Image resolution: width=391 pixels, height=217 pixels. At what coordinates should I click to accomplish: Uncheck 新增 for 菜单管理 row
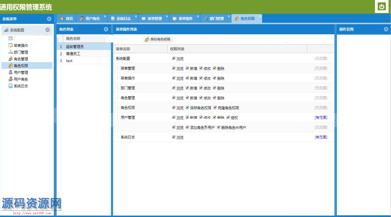tap(187, 68)
